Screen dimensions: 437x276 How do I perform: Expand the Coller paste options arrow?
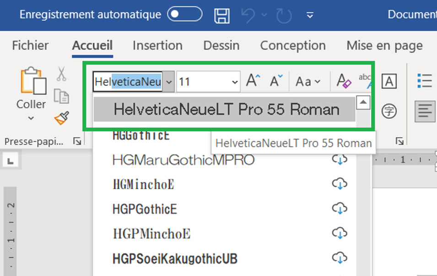click(x=31, y=118)
